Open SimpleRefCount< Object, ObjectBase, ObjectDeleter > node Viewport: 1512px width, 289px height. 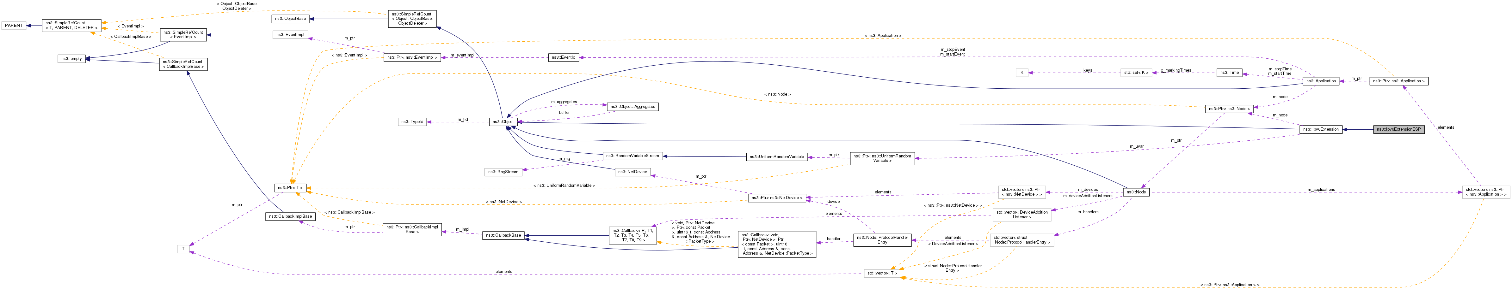[412, 19]
